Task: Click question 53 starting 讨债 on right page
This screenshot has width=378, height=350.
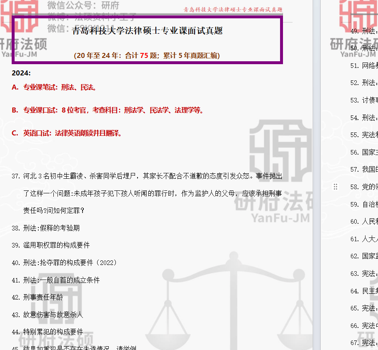Action: [364, 100]
